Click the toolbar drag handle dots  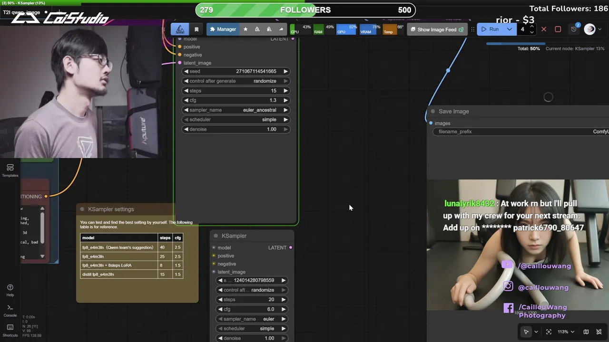[472, 29]
